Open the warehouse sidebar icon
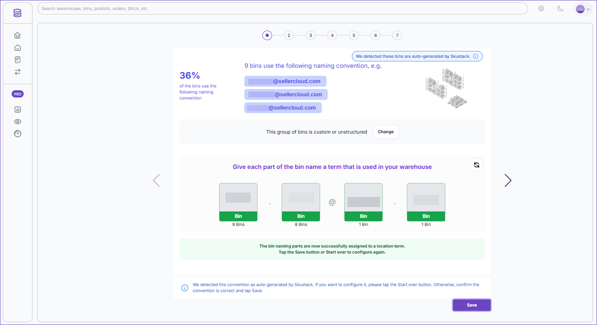This screenshot has width=597, height=325. coord(17,48)
